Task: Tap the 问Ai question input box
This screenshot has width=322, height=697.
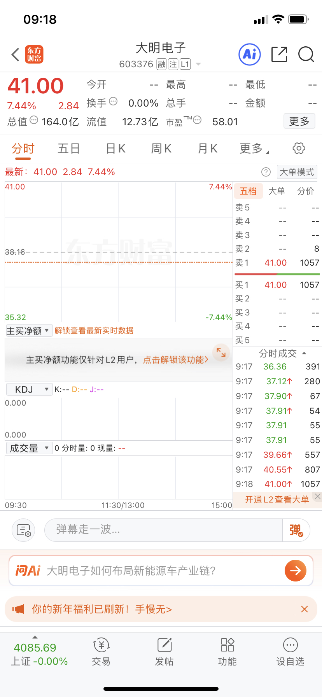Action: click(161, 571)
